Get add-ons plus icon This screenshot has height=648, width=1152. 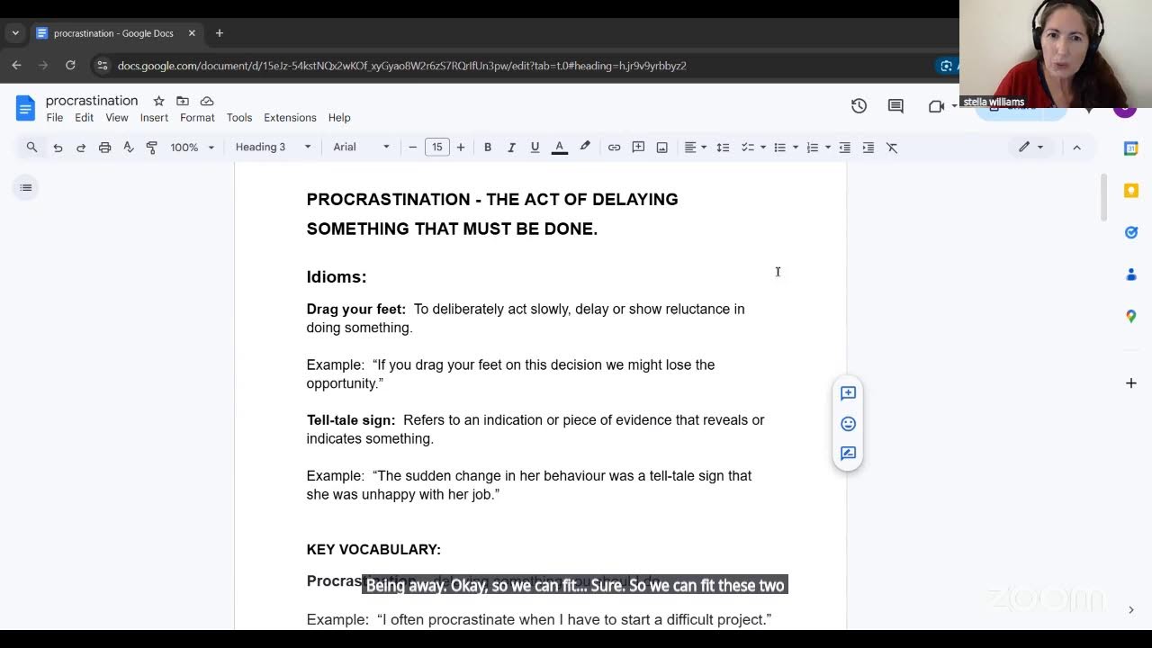tap(1131, 383)
